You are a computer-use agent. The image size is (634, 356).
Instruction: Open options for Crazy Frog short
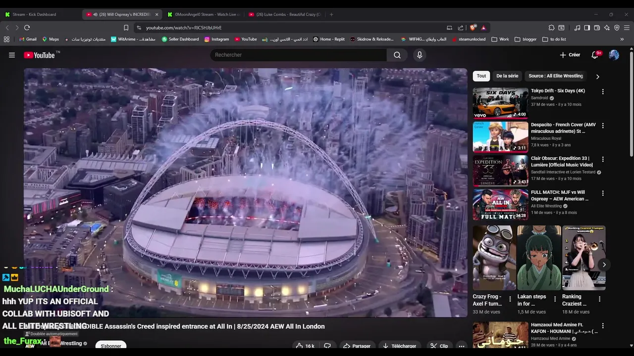coord(510,299)
